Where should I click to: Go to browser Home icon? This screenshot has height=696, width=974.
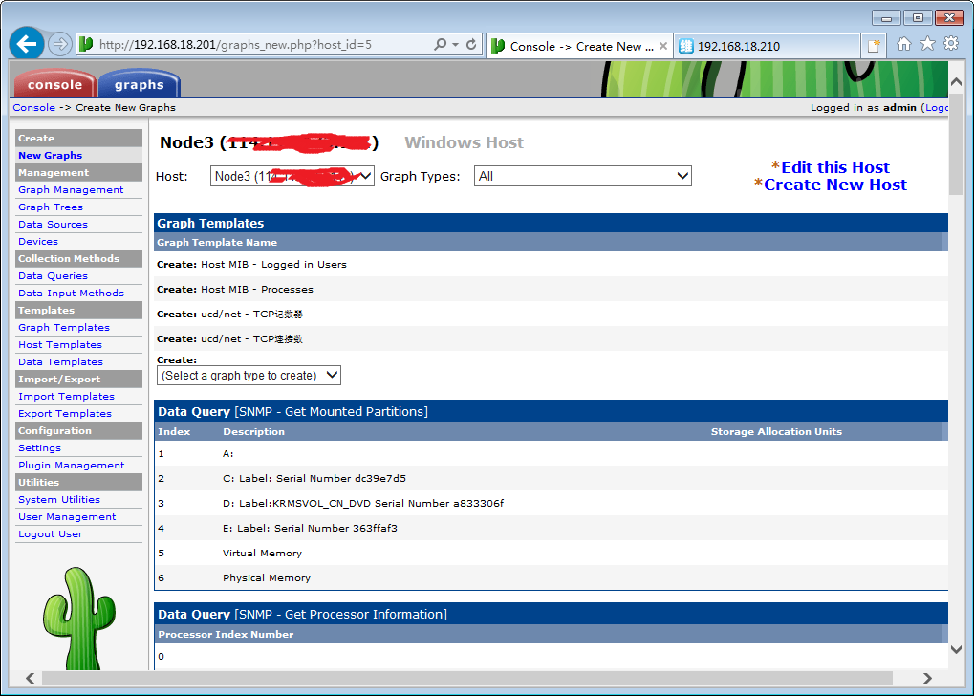click(904, 44)
